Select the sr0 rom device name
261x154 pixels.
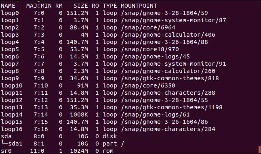tap(6, 151)
